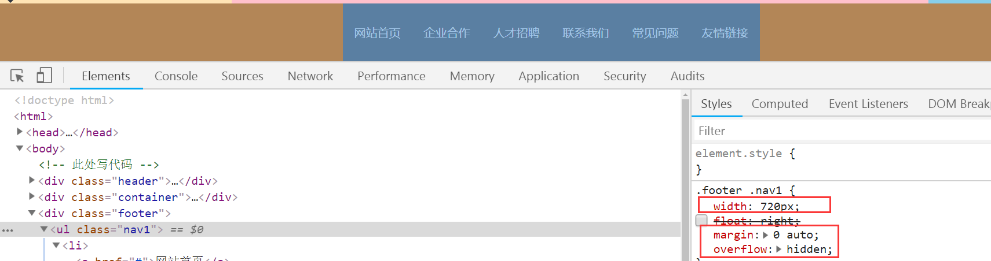Toggle the float: right property checkbox
This screenshot has width=991, height=261.
(x=701, y=221)
